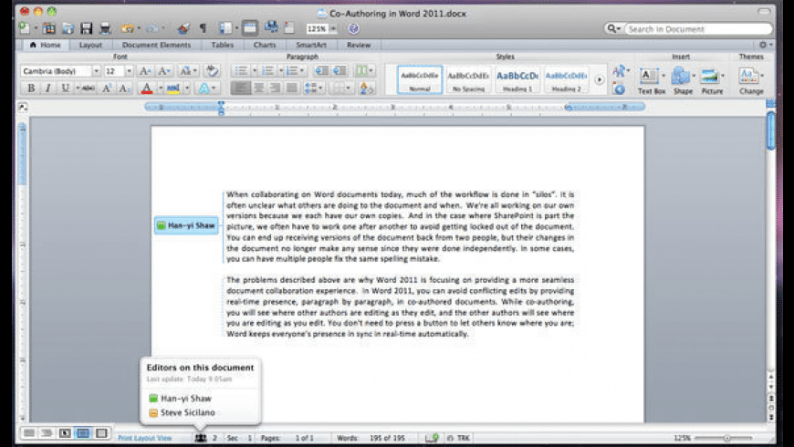The width and height of the screenshot is (794, 447).
Task: Open the SmartArt tab
Action: pyautogui.click(x=311, y=45)
